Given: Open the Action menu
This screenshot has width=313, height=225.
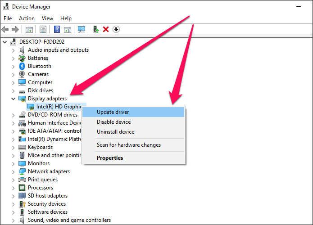Looking at the screenshot, I should 27,18.
